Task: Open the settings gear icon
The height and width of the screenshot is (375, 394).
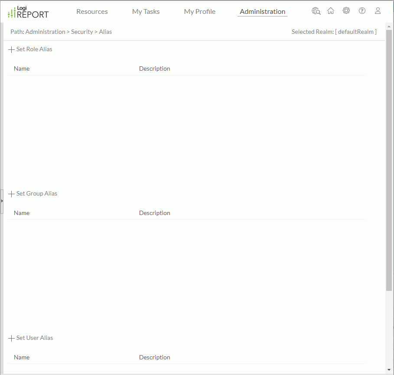Action: [x=346, y=11]
